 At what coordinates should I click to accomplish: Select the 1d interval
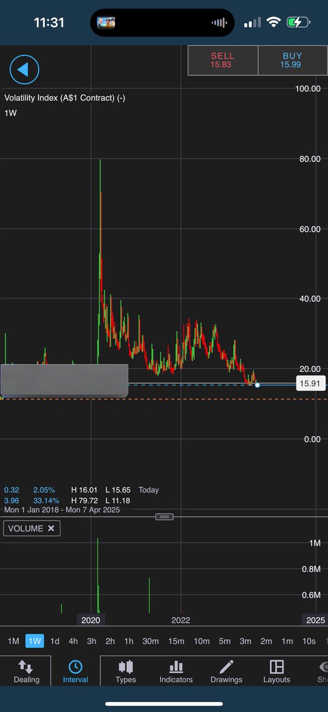point(54,641)
